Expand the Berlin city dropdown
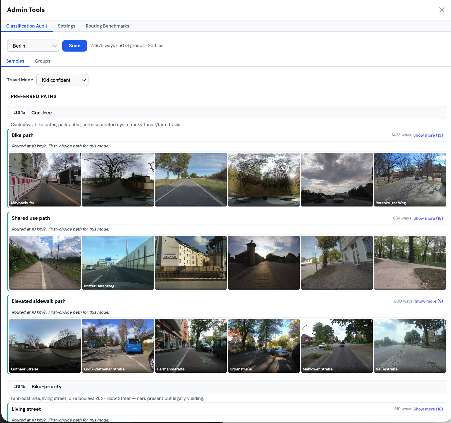The height and width of the screenshot is (423, 451). click(33, 46)
